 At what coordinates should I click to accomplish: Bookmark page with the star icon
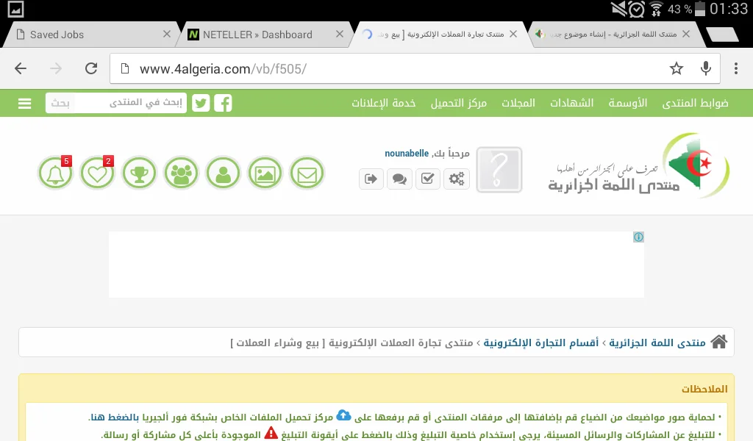(676, 68)
